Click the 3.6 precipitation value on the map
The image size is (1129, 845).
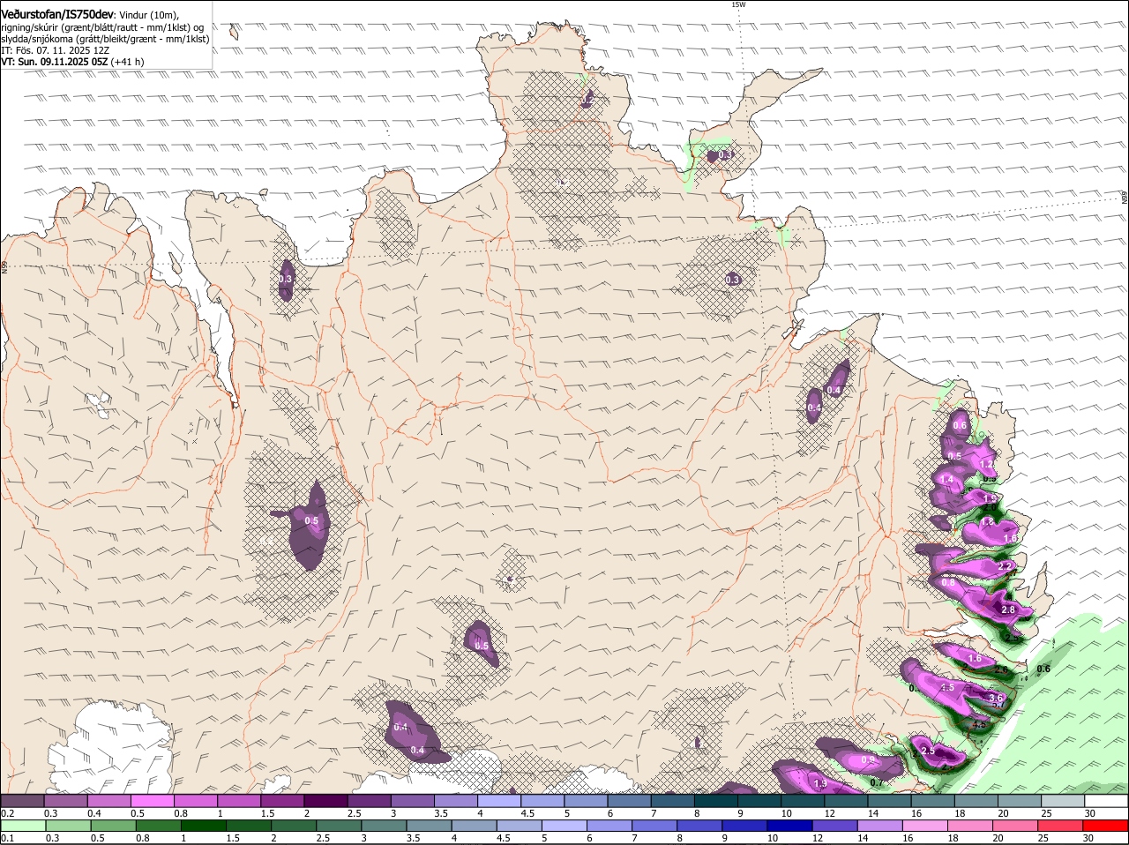[997, 697]
